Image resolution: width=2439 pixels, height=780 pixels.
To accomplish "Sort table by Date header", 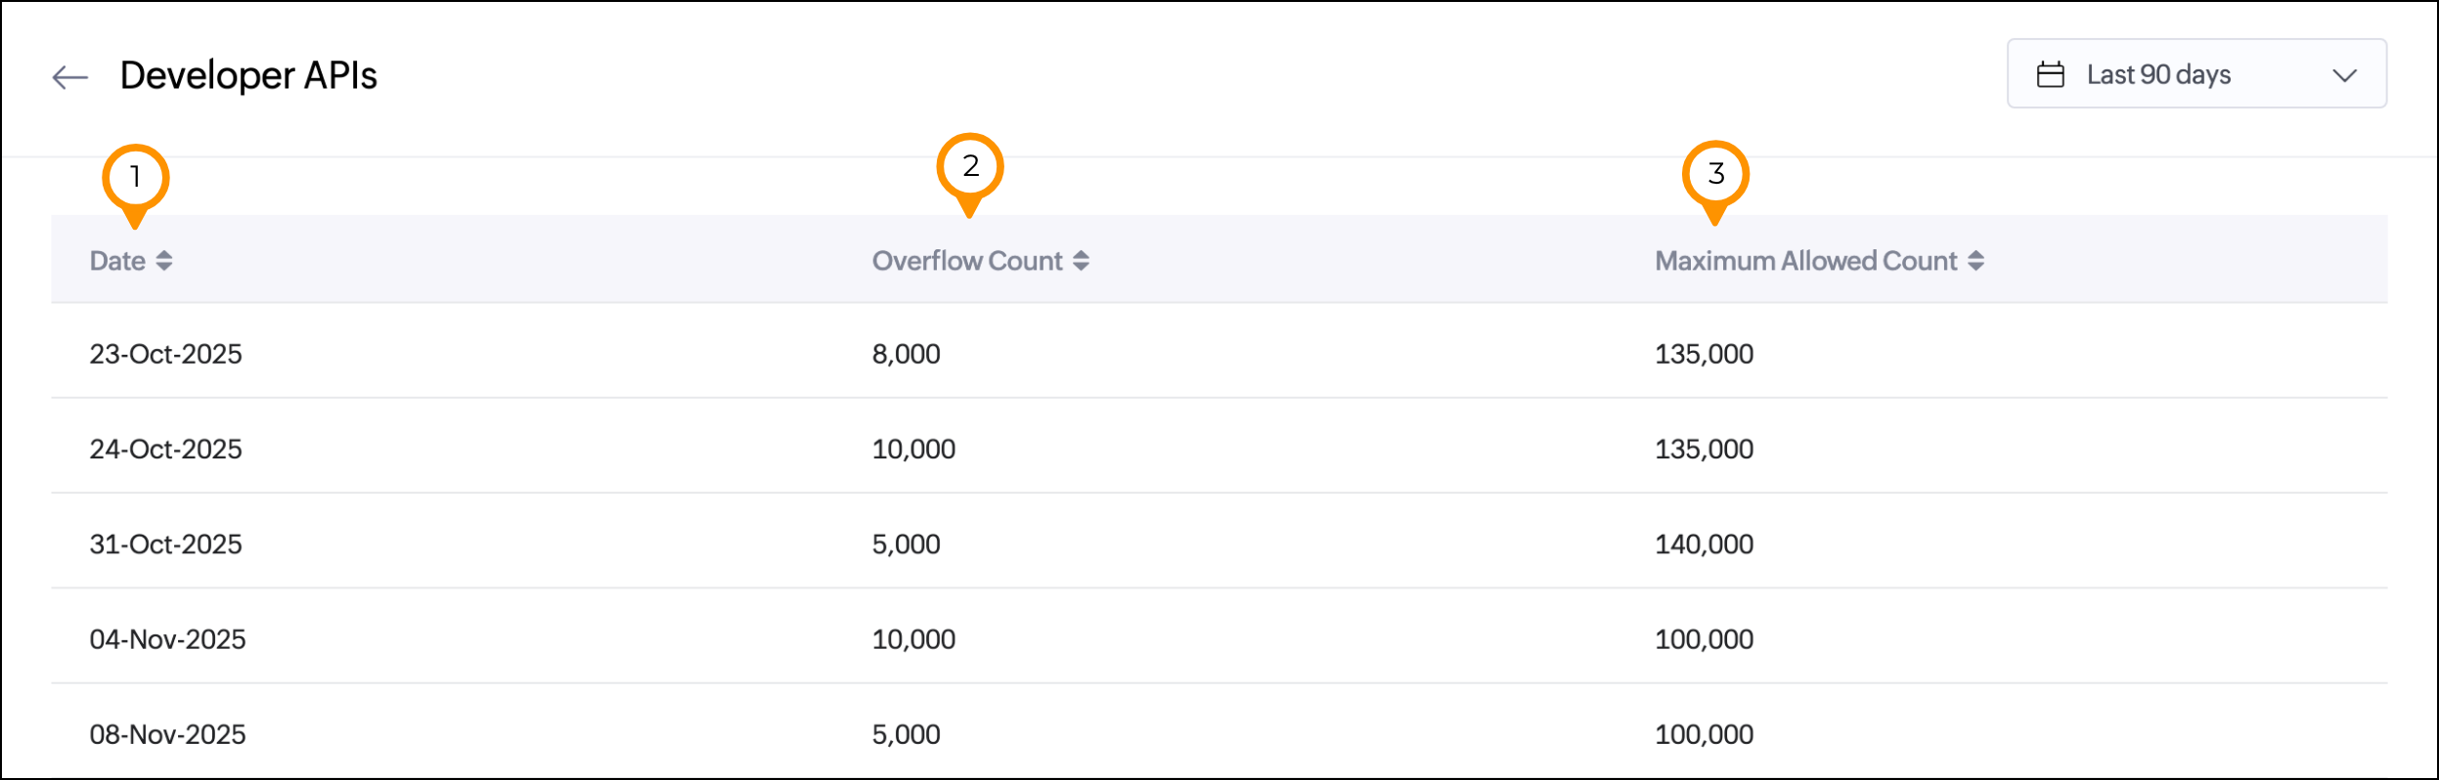I will click(117, 261).
